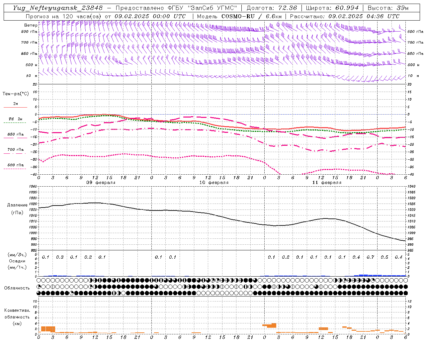Click the 700 гПа legend entry in the temperature panel
425x340 pixels.
[x=15, y=150]
